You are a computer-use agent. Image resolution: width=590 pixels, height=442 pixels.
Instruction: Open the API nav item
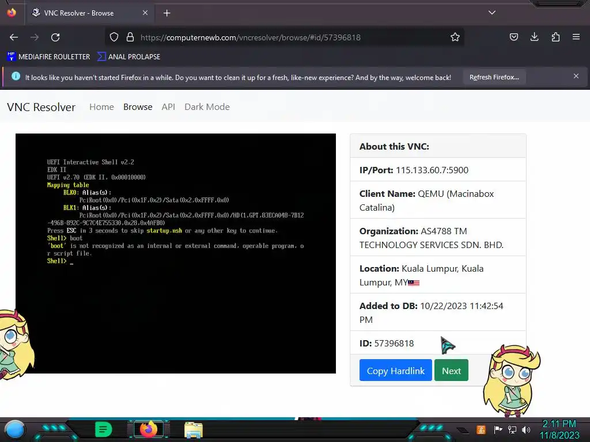tap(168, 107)
